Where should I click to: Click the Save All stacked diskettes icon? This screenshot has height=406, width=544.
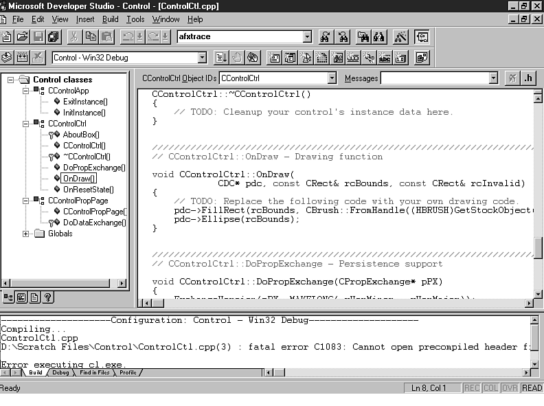tap(54, 37)
